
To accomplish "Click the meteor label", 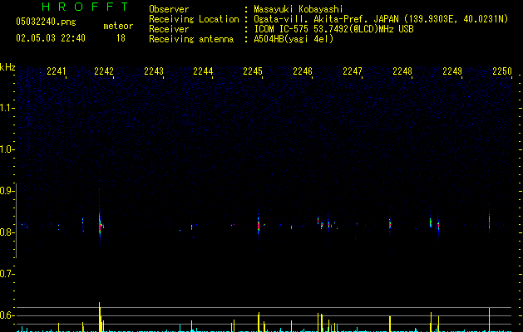I will [118, 26].
